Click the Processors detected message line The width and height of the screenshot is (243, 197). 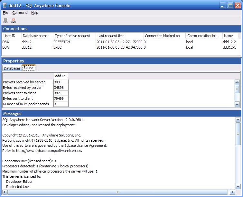(x=45, y=166)
